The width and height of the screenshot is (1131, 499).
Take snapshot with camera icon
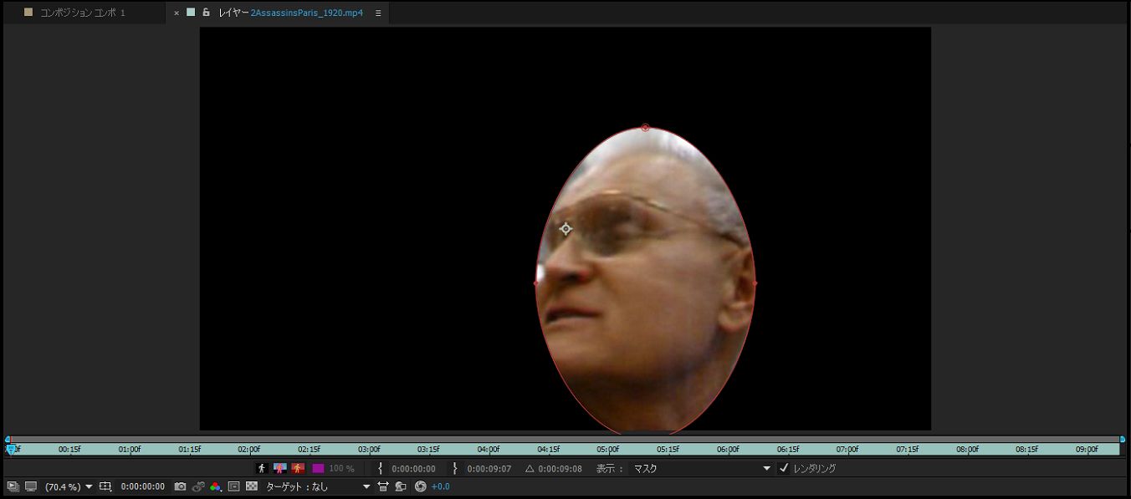pos(180,486)
